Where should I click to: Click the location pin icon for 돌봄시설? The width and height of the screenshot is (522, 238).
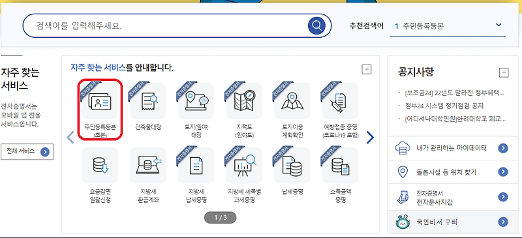pos(403,171)
